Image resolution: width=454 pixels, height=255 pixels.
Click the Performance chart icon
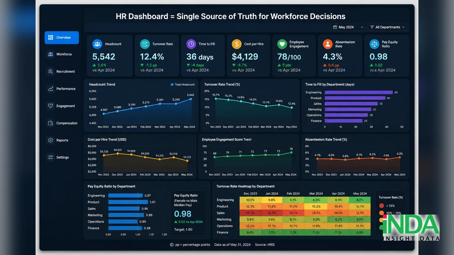(51, 89)
